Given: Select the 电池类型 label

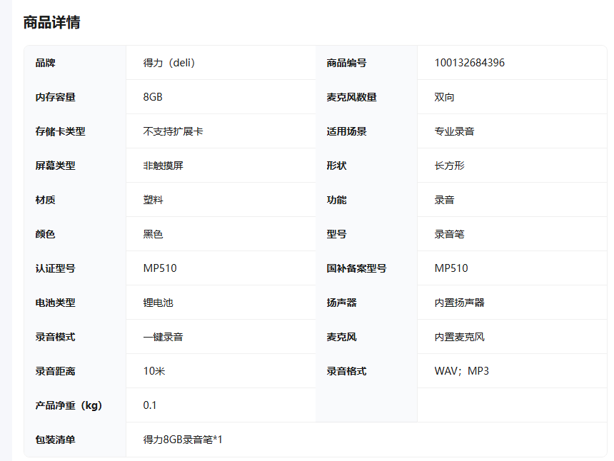Looking at the screenshot, I should pos(55,303).
